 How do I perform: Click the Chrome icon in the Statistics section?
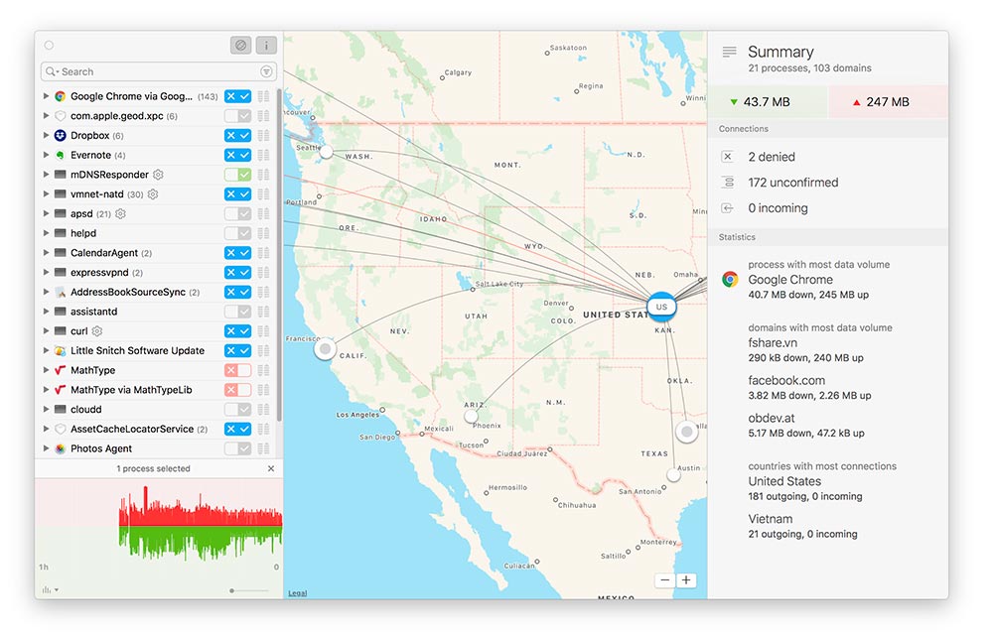pos(730,279)
